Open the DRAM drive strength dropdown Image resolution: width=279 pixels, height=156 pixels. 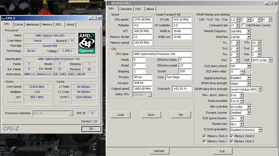[x=249, y=83]
